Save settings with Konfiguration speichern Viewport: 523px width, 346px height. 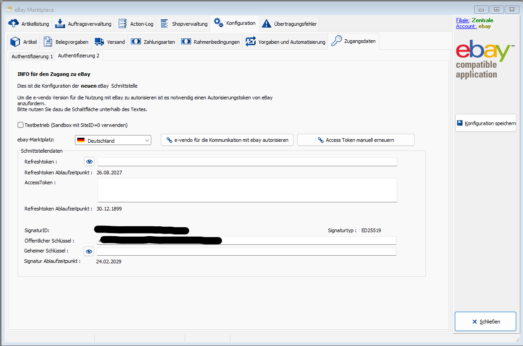click(x=486, y=123)
